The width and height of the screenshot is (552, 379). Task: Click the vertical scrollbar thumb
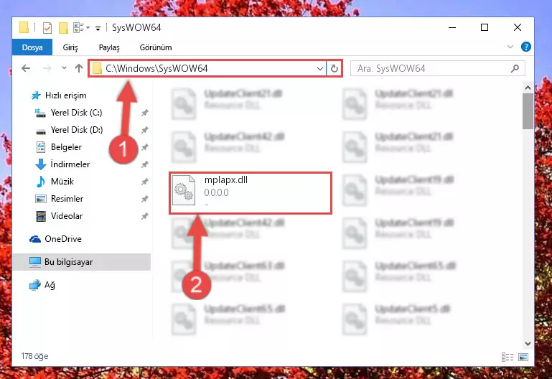528,111
